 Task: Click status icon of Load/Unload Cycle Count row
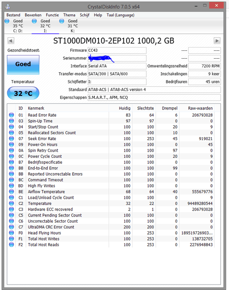click(x=12, y=197)
